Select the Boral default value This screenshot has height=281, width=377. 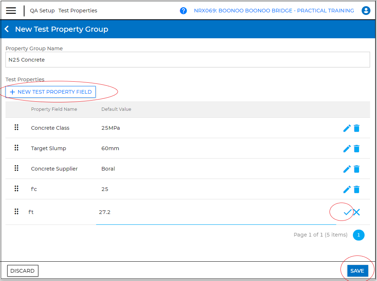coord(108,169)
